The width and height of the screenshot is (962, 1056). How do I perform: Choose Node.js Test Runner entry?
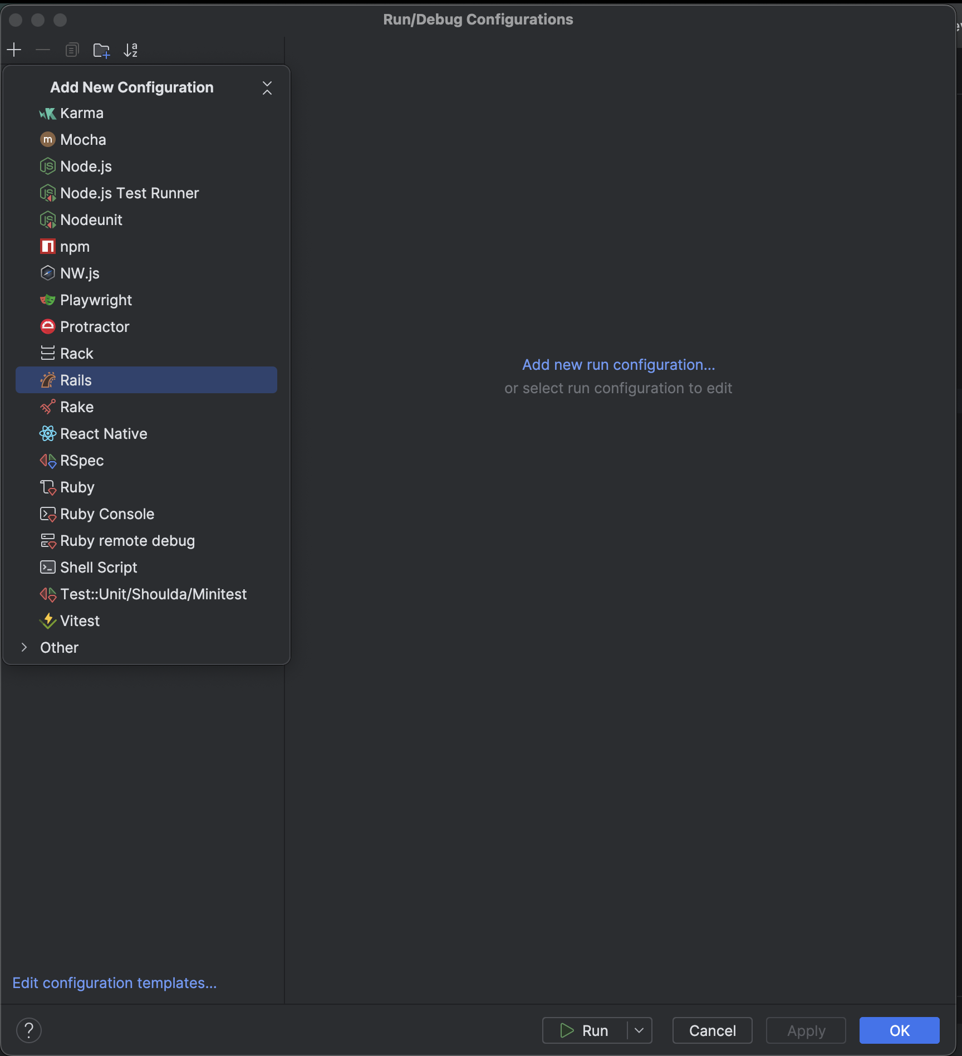point(146,193)
